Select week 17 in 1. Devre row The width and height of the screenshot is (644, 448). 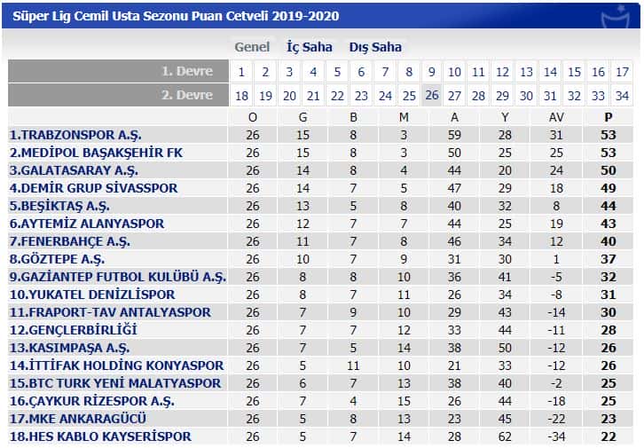click(622, 72)
